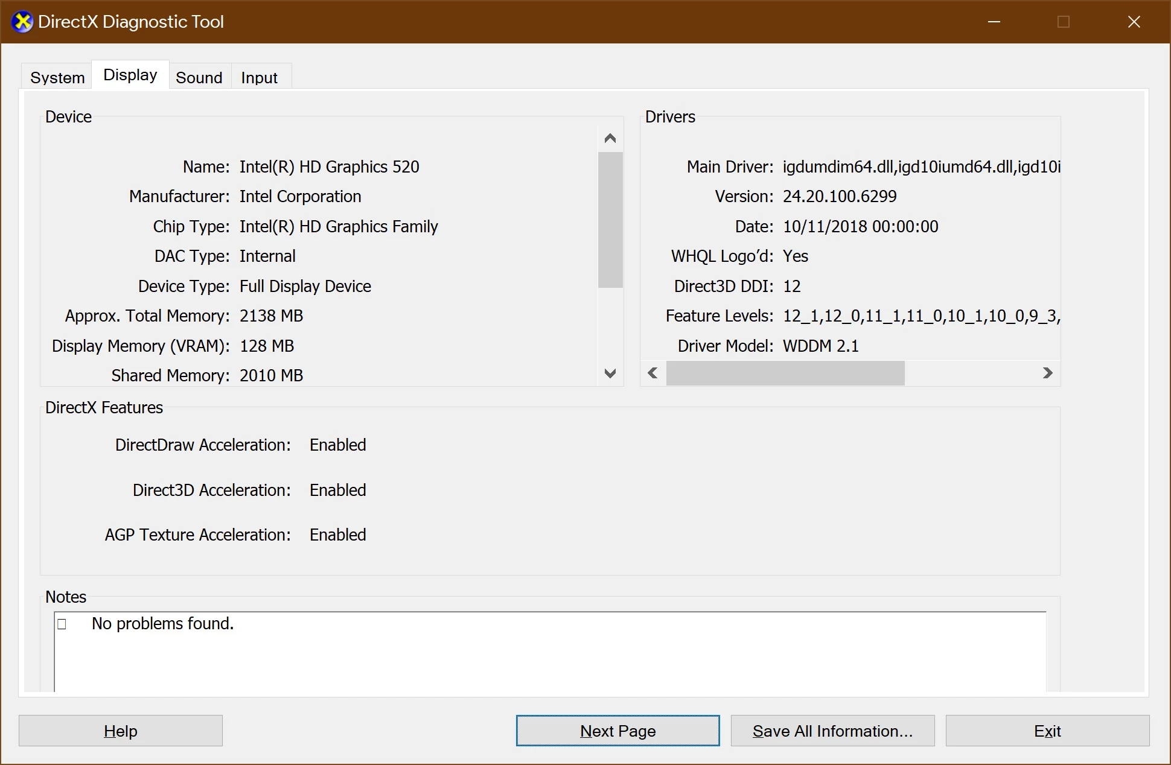This screenshot has height=765, width=1171.
Task: Go to the Input tab
Action: tap(259, 78)
